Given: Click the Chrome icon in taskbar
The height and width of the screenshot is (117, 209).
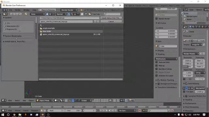Looking at the screenshot, I should click(x=14, y=115).
